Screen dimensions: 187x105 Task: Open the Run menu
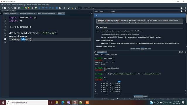pos(18,5)
